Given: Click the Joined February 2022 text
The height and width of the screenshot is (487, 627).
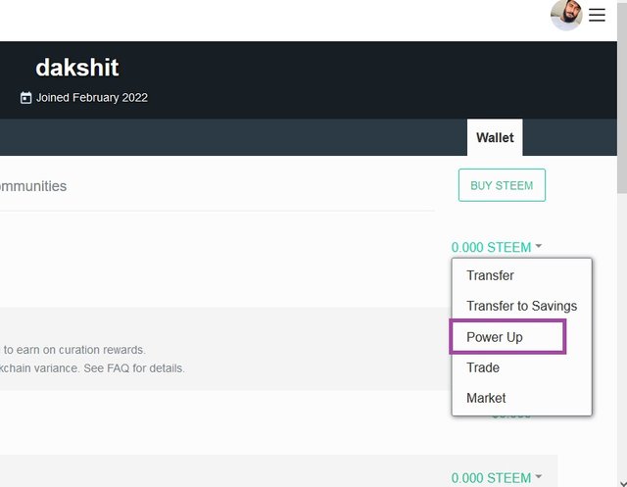Looking at the screenshot, I should (x=92, y=98).
